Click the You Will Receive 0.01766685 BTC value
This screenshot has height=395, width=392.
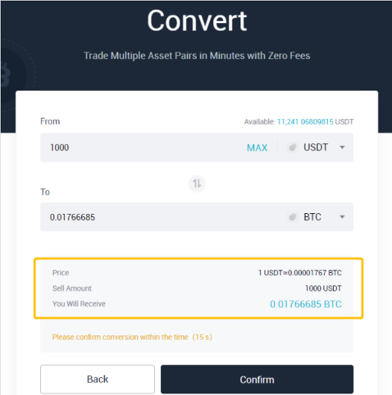coord(306,304)
